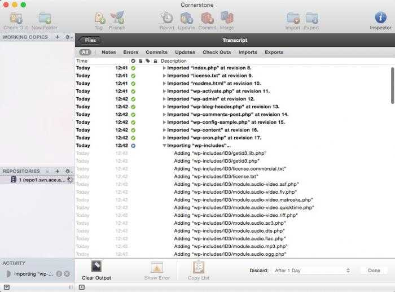Click the file column header icon
Screen dimensions: 395x292
click(141, 61)
